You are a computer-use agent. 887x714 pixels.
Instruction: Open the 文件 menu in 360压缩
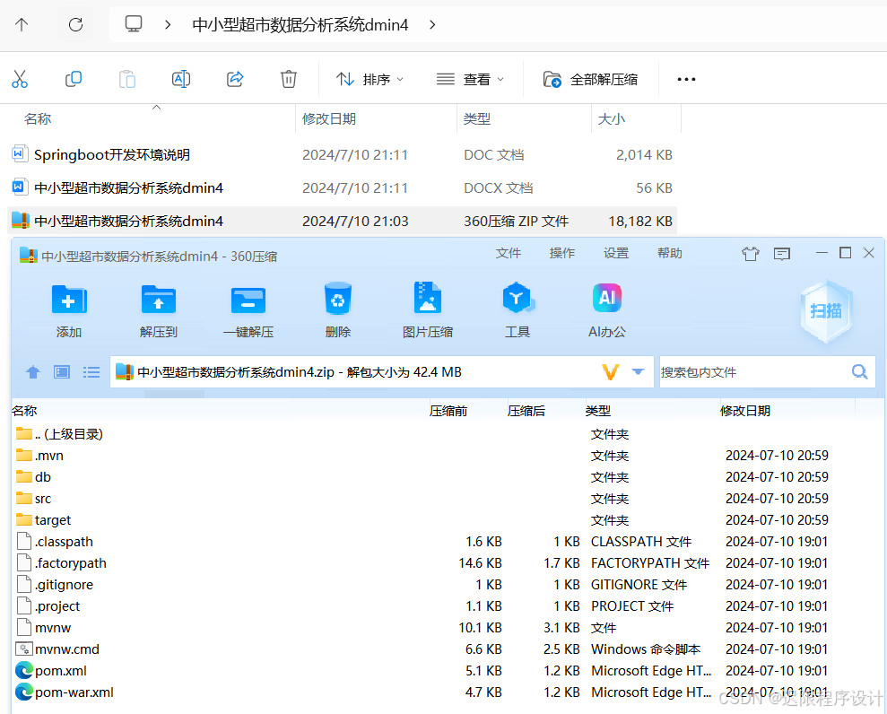click(509, 253)
